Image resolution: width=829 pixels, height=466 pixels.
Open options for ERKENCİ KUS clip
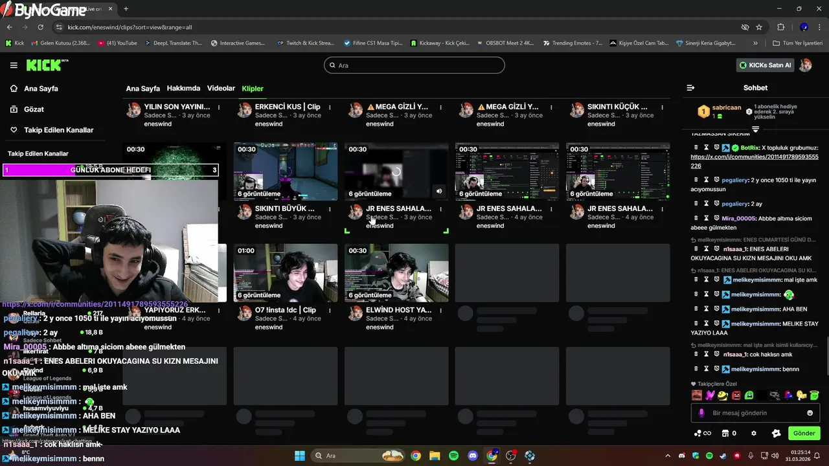330,107
